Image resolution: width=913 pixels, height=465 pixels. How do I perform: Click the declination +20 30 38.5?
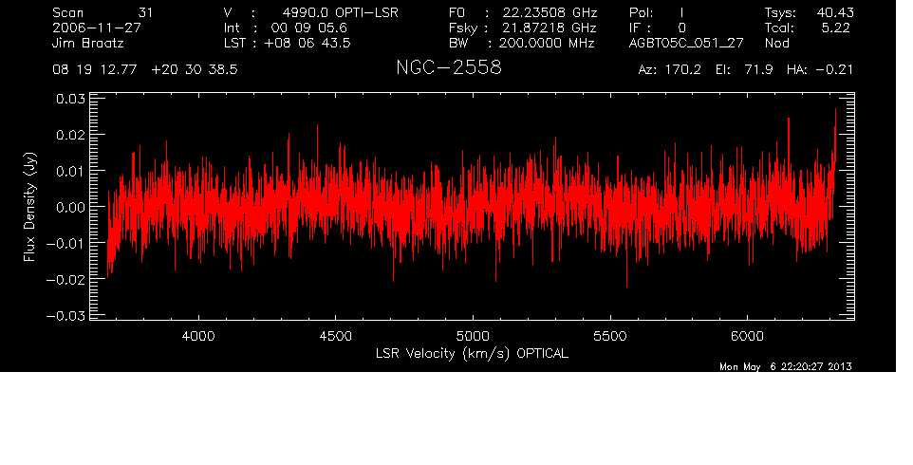[195, 70]
